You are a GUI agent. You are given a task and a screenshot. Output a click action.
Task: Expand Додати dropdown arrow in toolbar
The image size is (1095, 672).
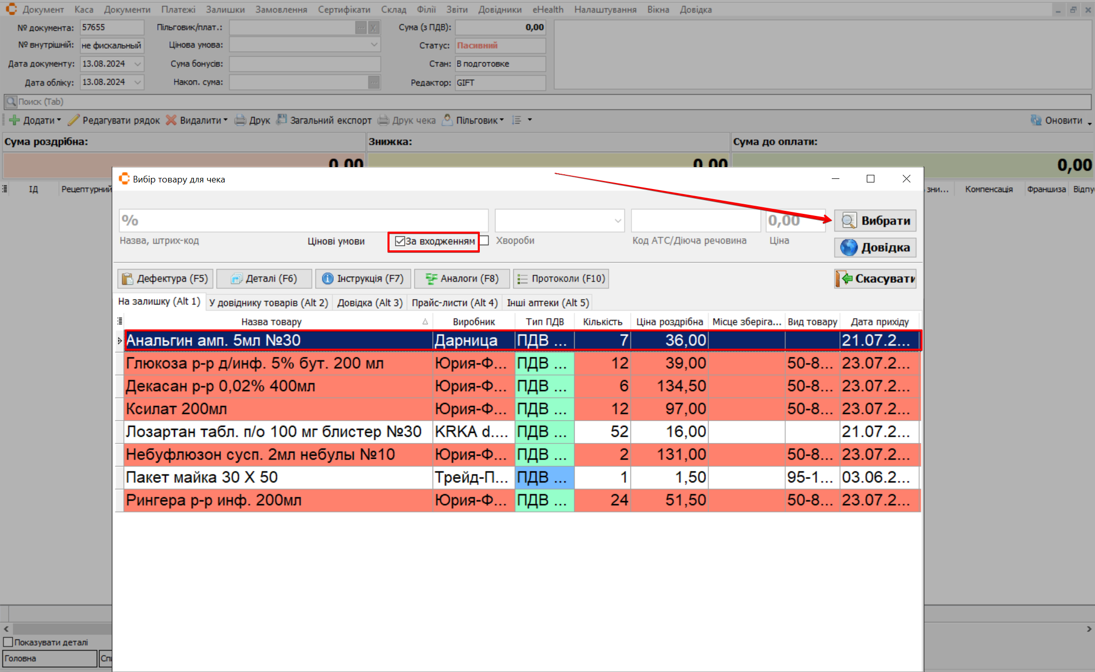pos(59,120)
